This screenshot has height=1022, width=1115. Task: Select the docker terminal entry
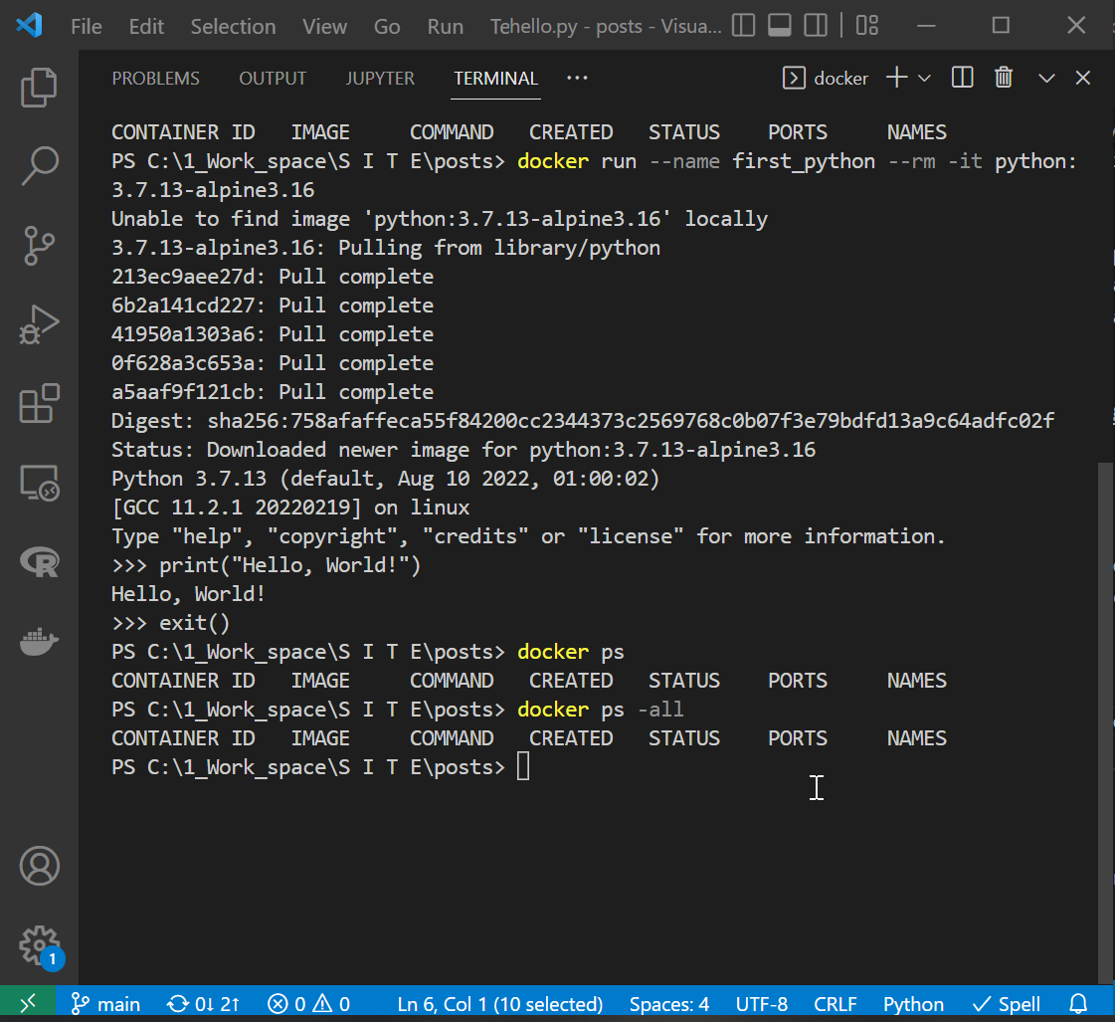(826, 79)
